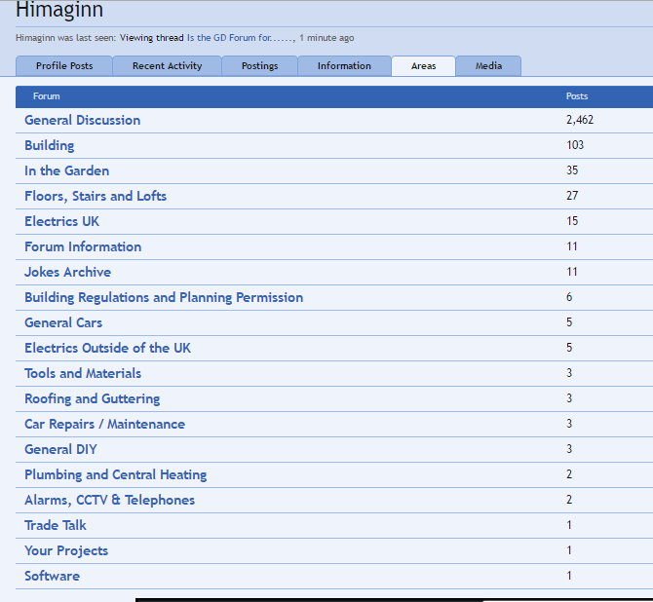Click the Areas tab

point(423,66)
